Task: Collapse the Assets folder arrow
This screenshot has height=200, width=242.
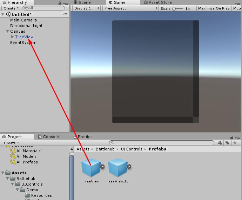Action: pos(2,173)
